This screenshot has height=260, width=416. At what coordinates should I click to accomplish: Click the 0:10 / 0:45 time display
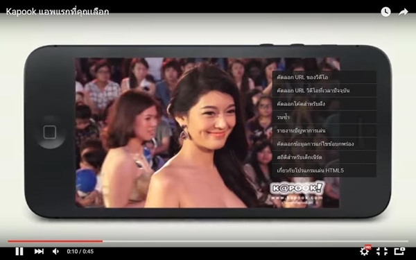coord(80,251)
